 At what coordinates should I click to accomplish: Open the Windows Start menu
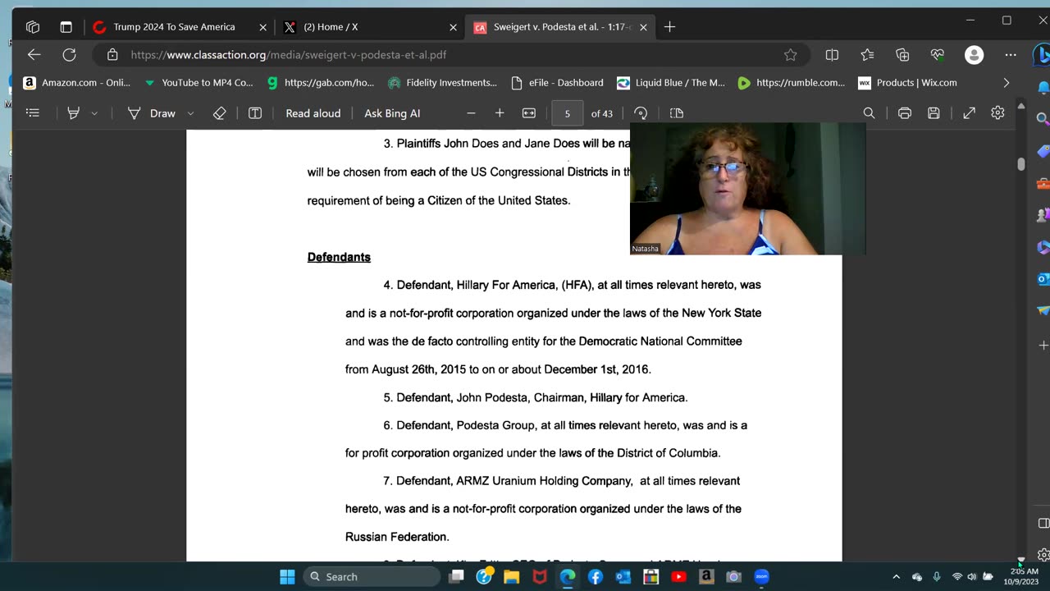287,576
